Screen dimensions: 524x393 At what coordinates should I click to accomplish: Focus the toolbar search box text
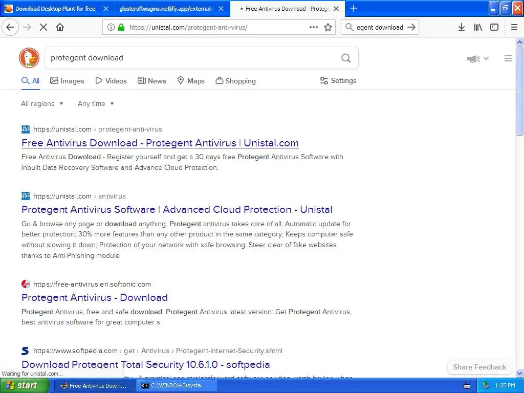pyautogui.click(x=380, y=27)
